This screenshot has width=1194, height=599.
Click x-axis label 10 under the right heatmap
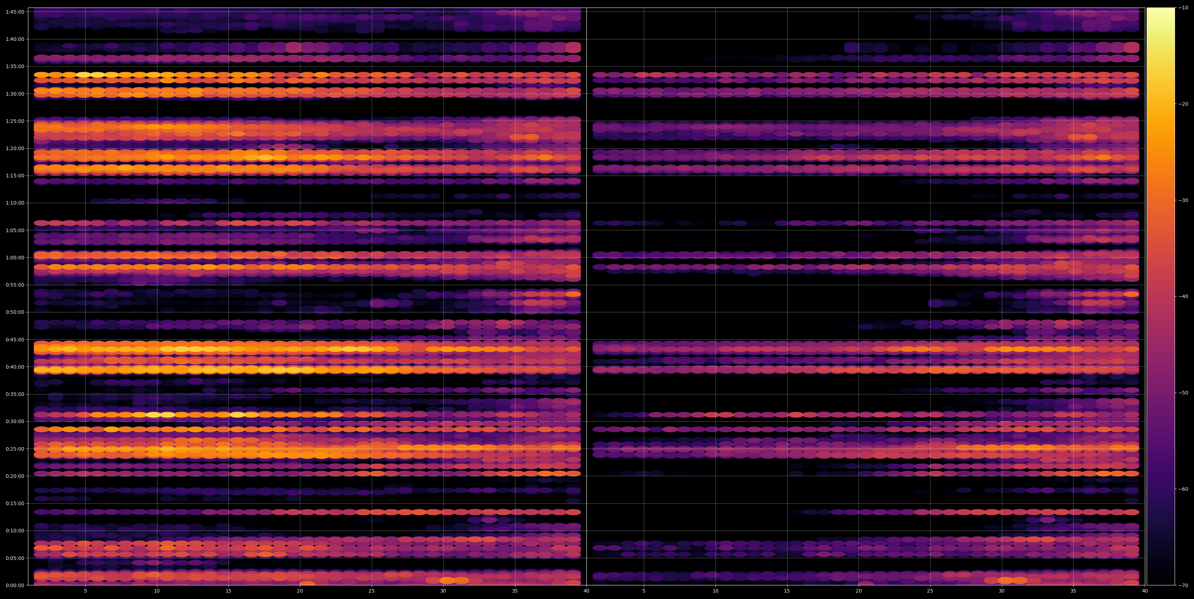715,591
